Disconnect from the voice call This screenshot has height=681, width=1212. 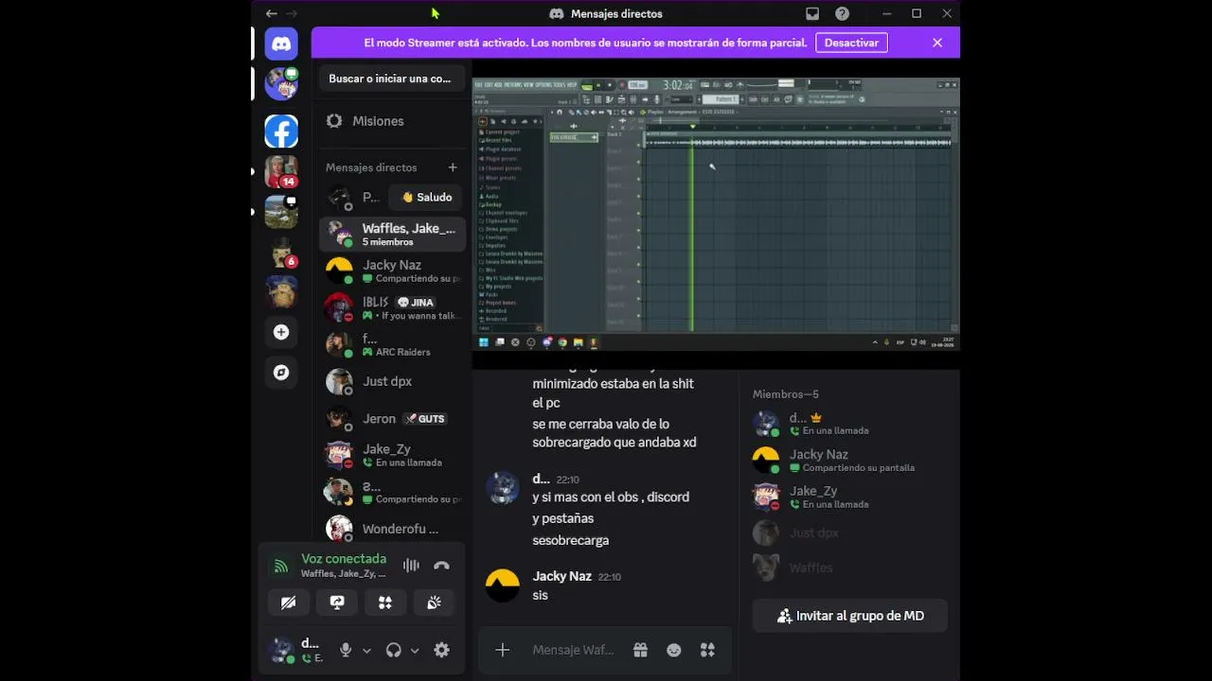(x=441, y=566)
